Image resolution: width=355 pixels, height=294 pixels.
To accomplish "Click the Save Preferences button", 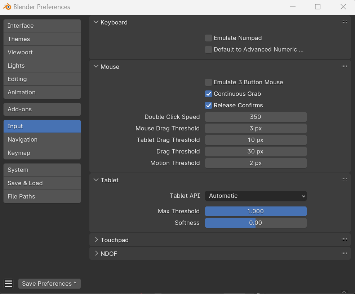I will (x=49, y=284).
